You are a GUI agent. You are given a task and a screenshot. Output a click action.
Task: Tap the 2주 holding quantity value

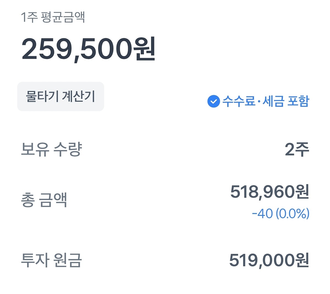(297, 149)
